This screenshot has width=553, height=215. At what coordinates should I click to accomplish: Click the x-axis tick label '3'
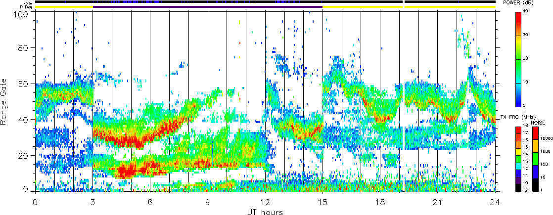point(93,203)
